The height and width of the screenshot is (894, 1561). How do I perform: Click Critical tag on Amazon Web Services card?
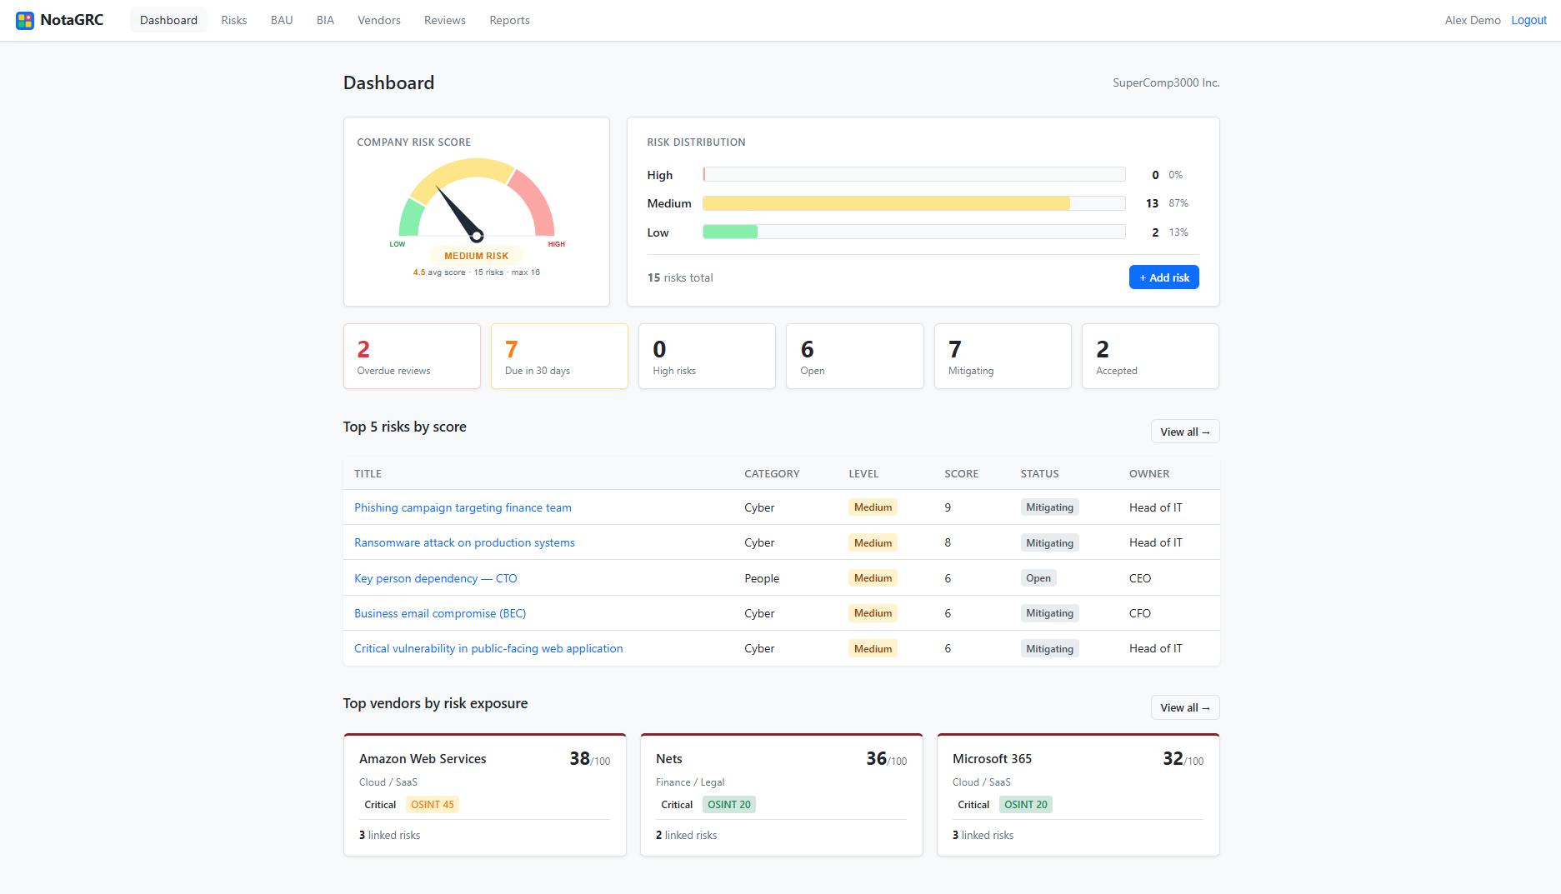coord(380,805)
